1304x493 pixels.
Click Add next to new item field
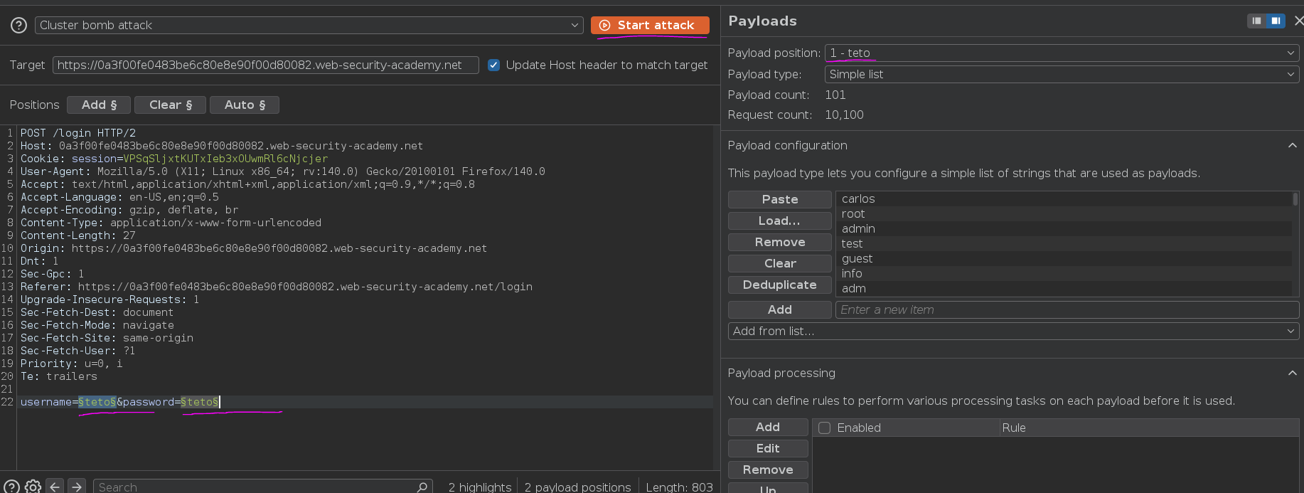(779, 310)
